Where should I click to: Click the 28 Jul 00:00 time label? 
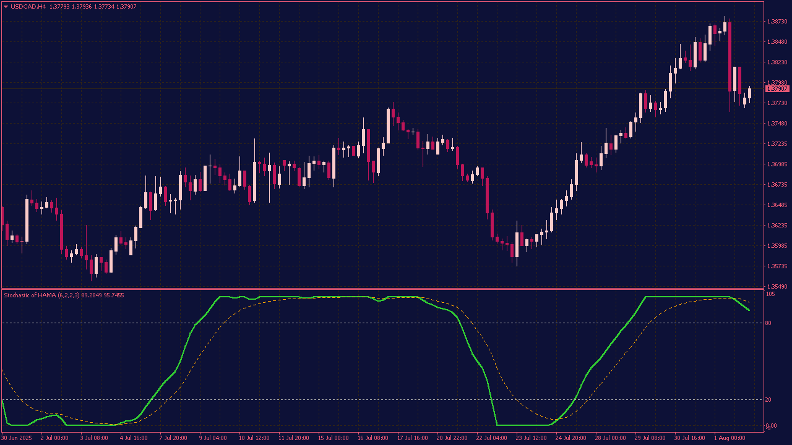(611, 438)
